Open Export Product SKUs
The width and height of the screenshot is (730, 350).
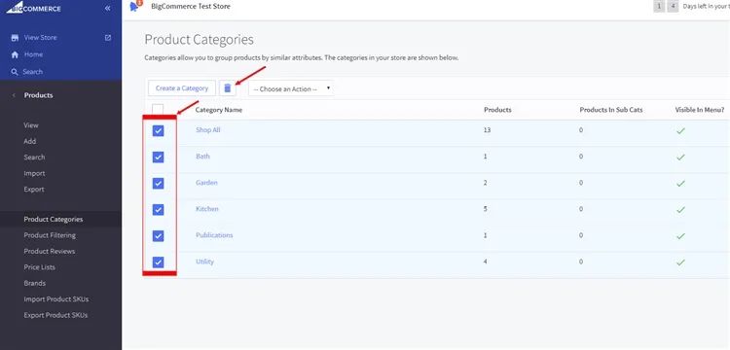tap(55, 315)
